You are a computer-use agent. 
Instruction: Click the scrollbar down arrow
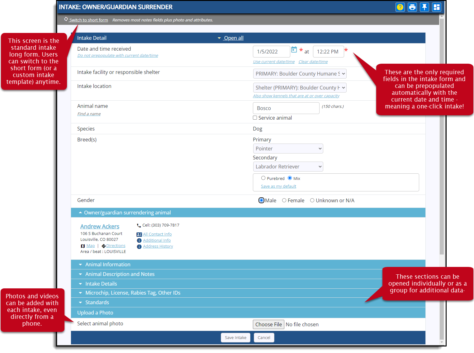point(442,342)
